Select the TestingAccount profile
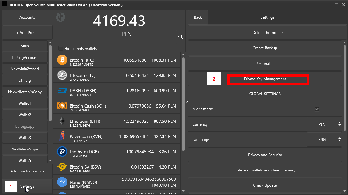The height and width of the screenshot is (195, 348). pyautogui.click(x=25, y=58)
